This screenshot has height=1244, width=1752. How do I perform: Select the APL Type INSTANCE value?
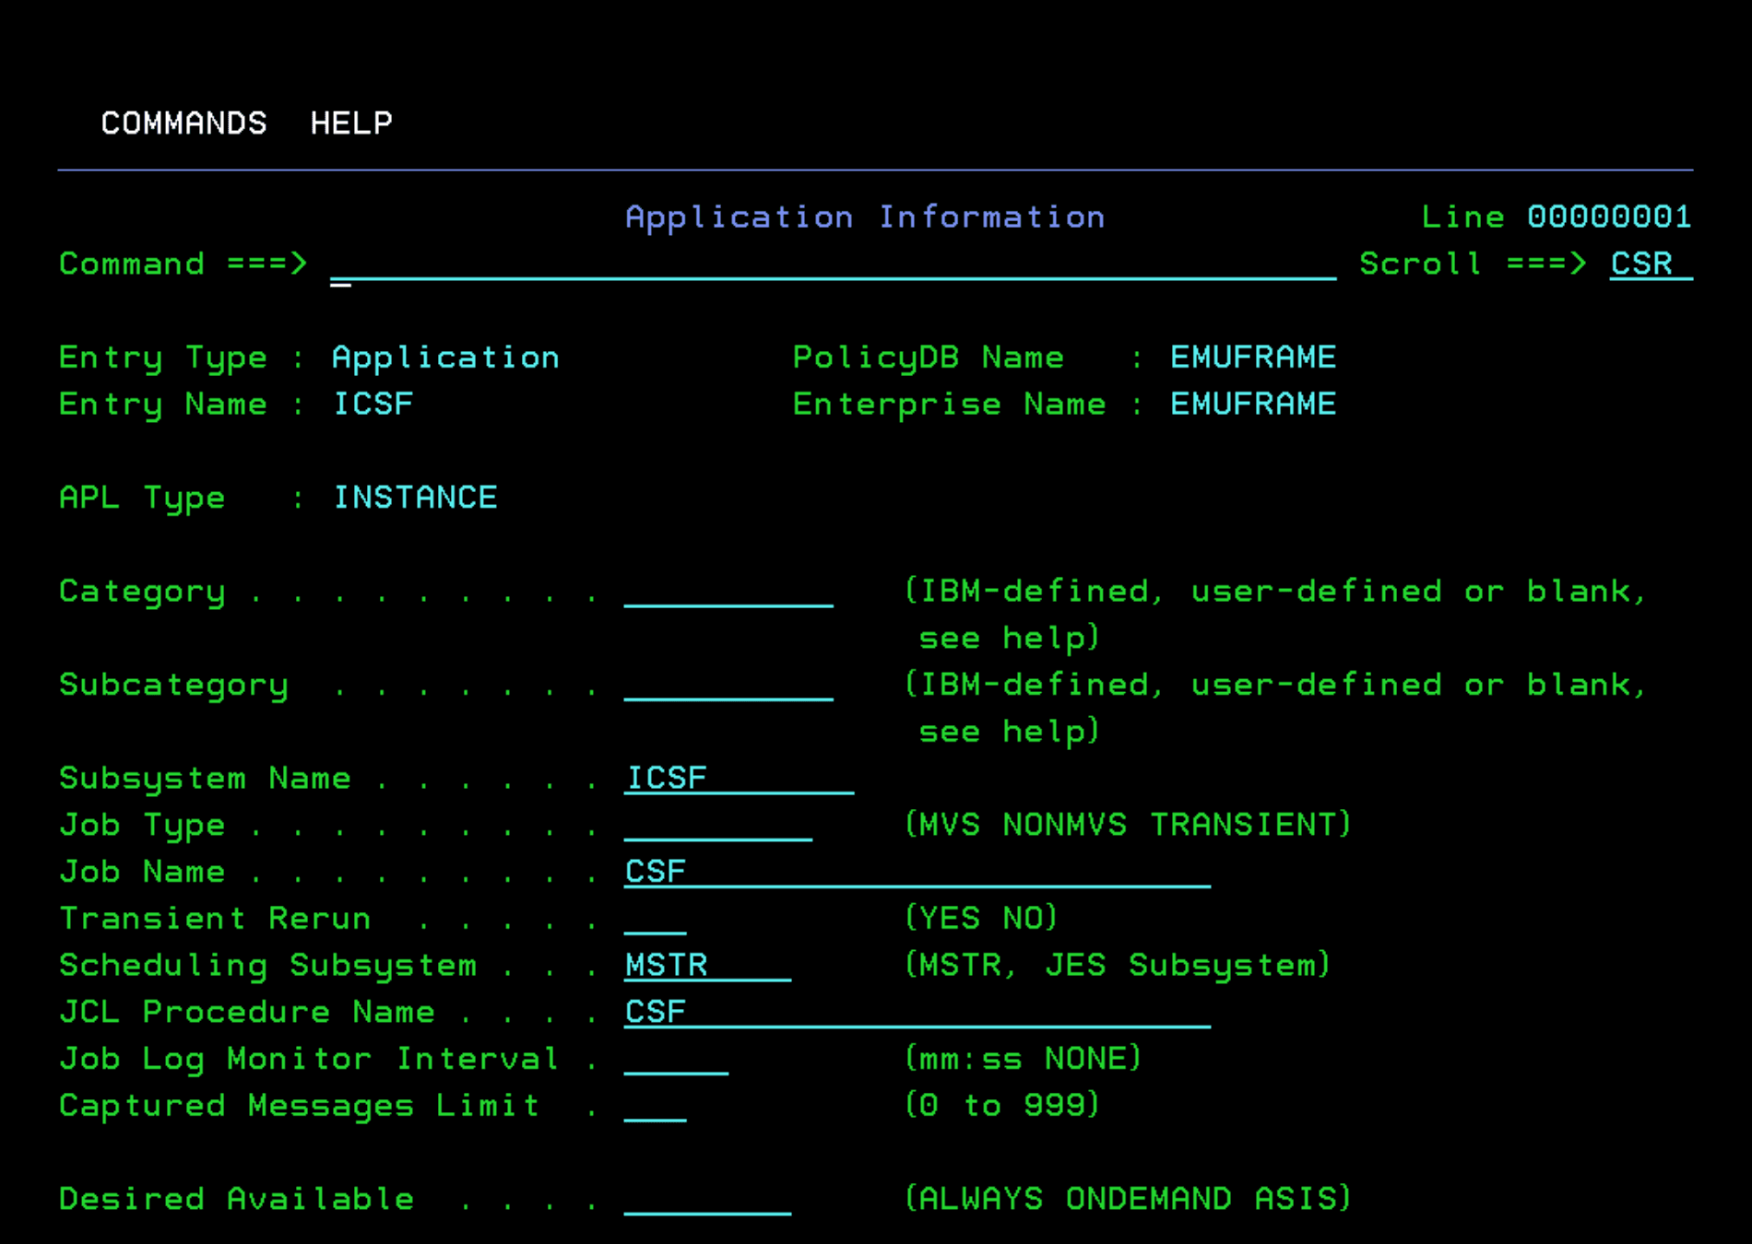[415, 497]
